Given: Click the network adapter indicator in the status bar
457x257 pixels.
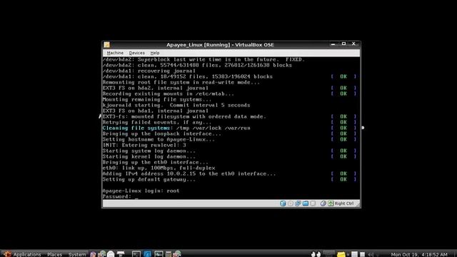Looking at the screenshot, I should (x=298, y=203).
